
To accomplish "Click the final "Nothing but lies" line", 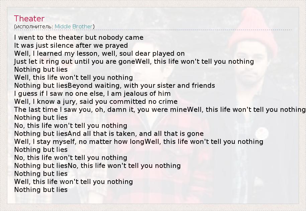I will (41, 190).
